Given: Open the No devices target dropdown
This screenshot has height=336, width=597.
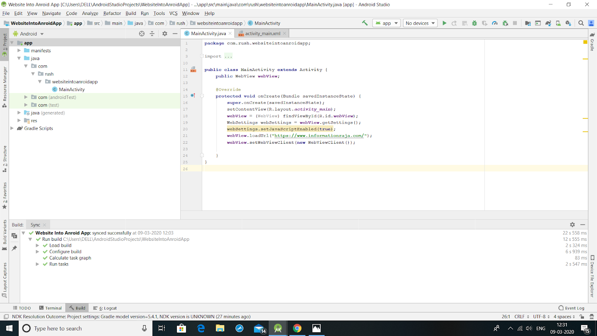Looking at the screenshot, I should tap(419, 23).
